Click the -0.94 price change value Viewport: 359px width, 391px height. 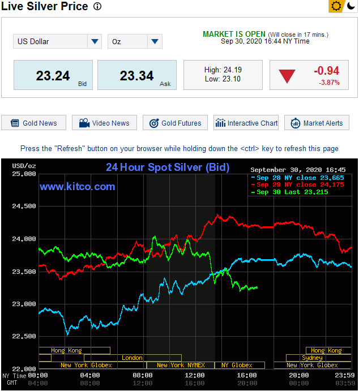(x=327, y=71)
